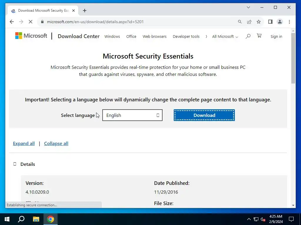Image resolution: width=301 pixels, height=225 pixels.
Task: Click the 'Date Published:' label
Action: click(x=172, y=183)
